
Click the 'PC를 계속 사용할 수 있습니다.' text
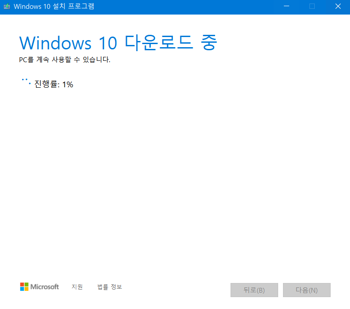(64, 60)
